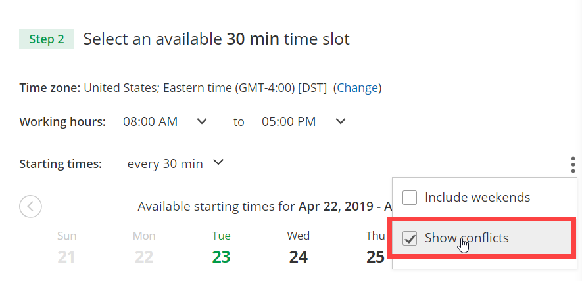Choose the Show conflicts menu entry

click(467, 238)
